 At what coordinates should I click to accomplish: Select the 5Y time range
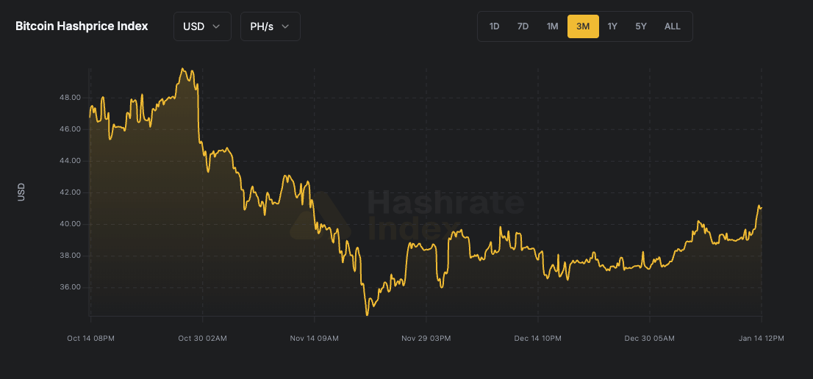[x=641, y=26]
